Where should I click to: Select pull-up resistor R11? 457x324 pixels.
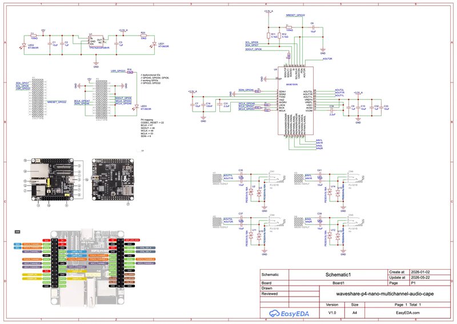click(x=268, y=35)
